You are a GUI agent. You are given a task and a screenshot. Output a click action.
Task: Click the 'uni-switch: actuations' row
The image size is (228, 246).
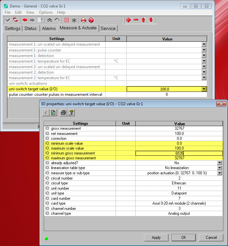click(107, 83)
